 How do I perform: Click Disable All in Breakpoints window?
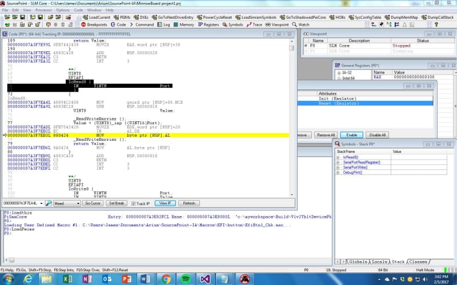coord(378,135)
